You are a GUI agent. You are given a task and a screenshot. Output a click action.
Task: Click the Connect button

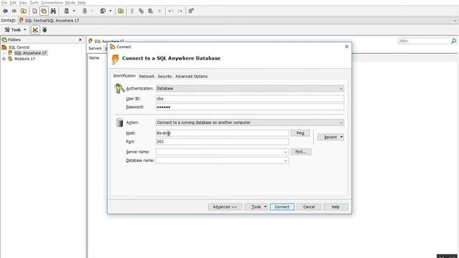[282, 207]
